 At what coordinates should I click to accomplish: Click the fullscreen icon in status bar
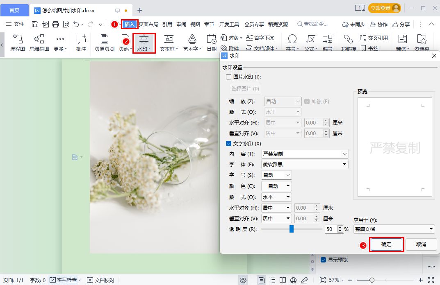(431, 280)
